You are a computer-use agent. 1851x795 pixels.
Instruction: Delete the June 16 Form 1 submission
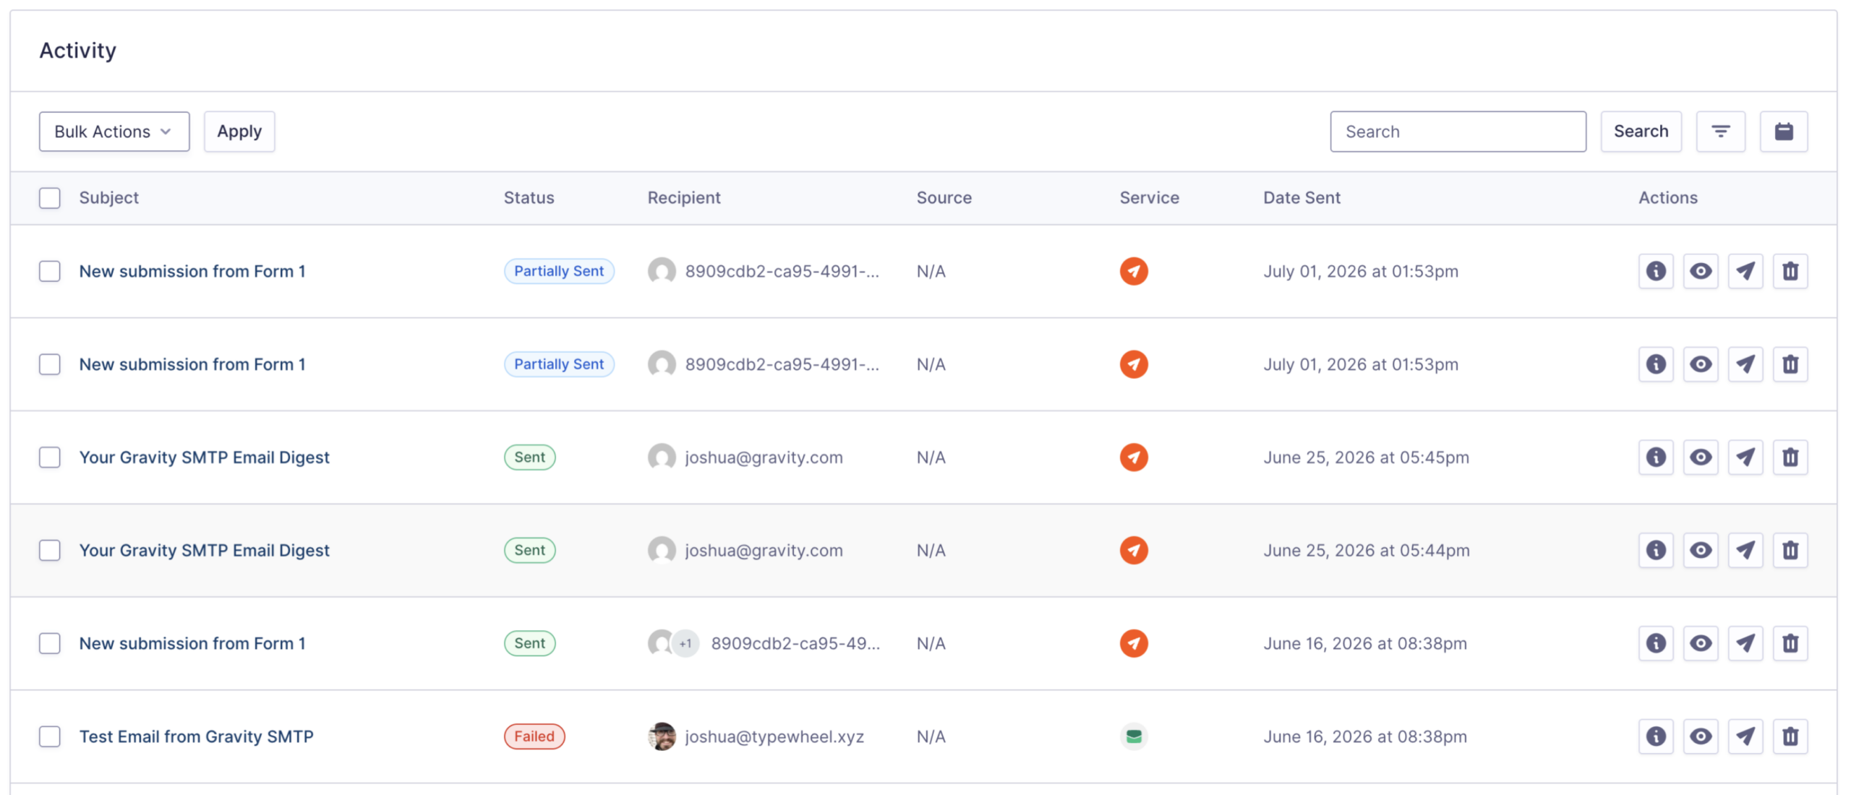(x=1790, y=643)
